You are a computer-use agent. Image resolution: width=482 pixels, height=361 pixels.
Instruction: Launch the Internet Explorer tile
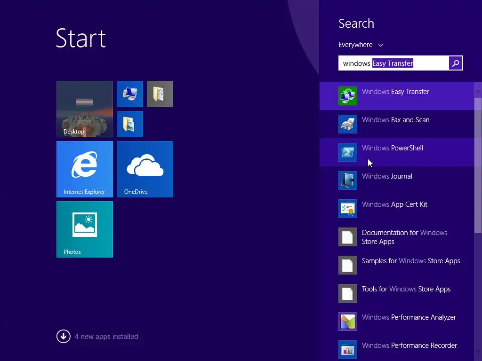tap(85, 169)
